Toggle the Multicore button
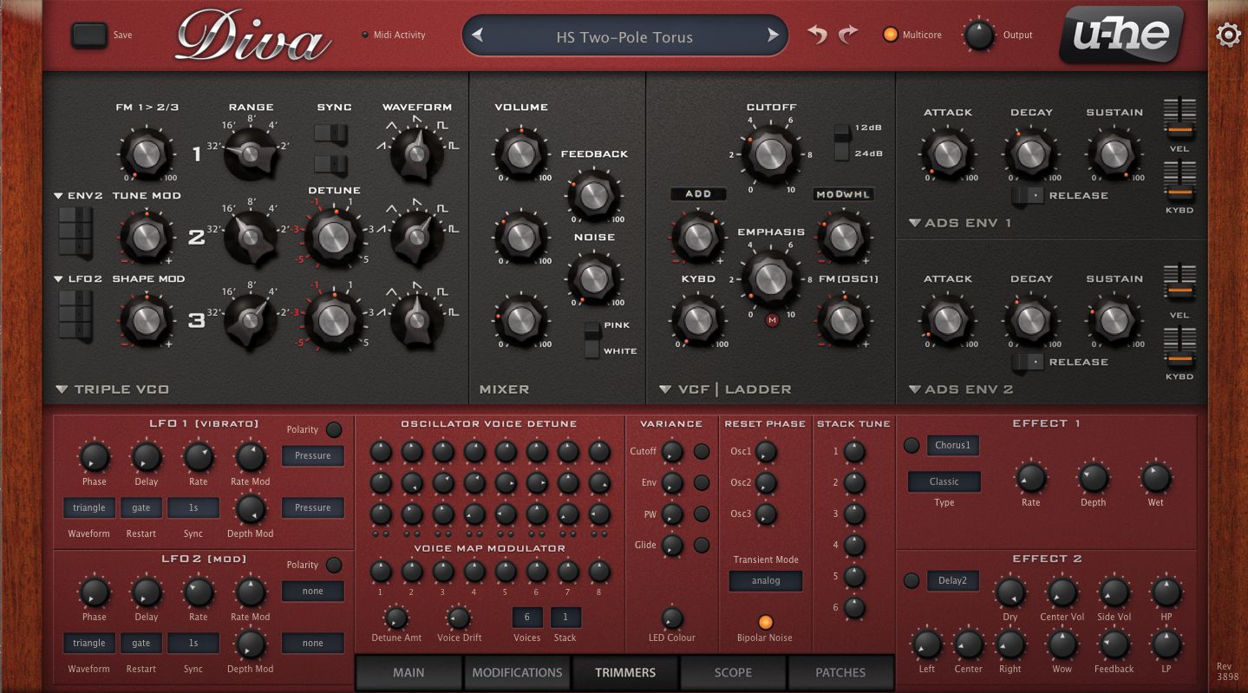1248x693 pixels. click(890, 36)
